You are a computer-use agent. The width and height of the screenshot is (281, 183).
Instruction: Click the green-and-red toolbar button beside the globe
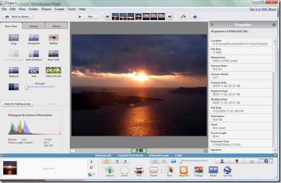[x=183, y=16]
